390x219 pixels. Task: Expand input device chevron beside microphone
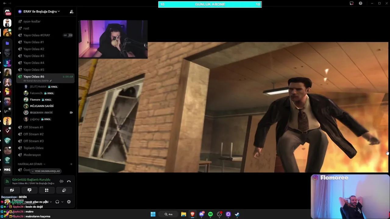pos(51,202)
